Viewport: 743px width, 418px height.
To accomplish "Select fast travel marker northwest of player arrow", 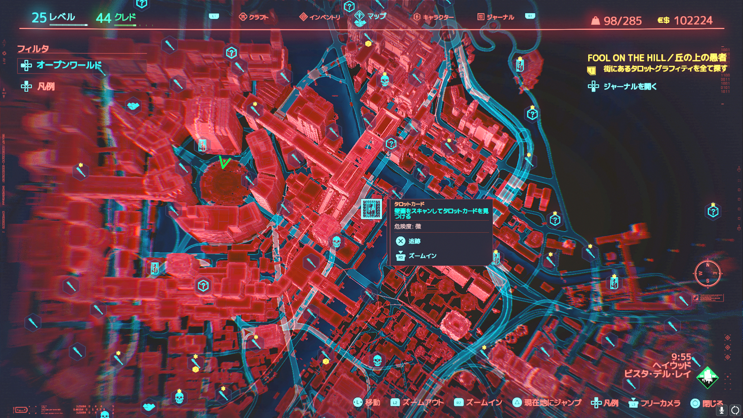I will (202, 145).
